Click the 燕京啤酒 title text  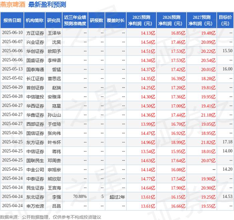pyautogui.click(x=13, y=5)
